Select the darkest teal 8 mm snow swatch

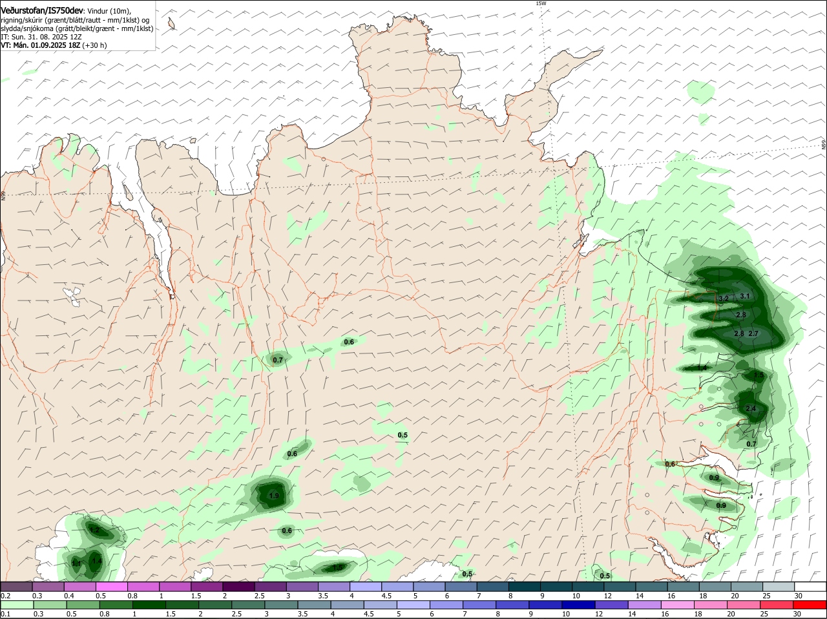[525, 586]
